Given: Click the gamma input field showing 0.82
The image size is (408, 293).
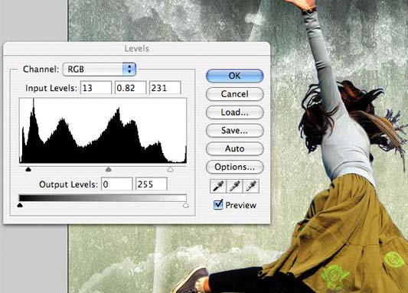Looking at the screenshot, I should 130,88.
